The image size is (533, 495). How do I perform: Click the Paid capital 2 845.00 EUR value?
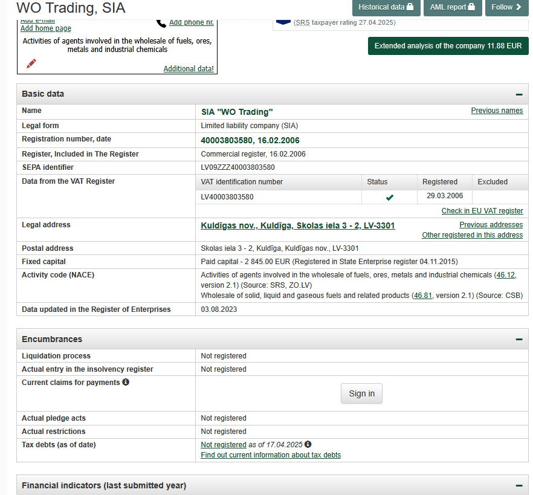point(329,262)
